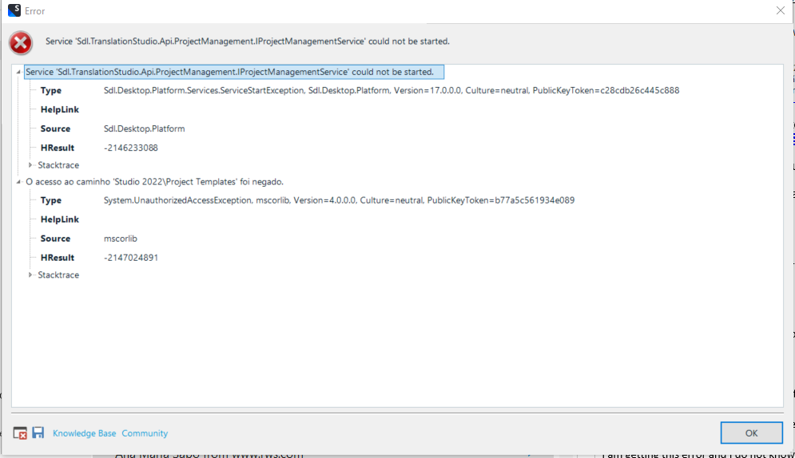This screenshot has height=458, width=795.
Task: Click the second Stacktrace label
Action: pyautogui.click(x=58, y=274)
